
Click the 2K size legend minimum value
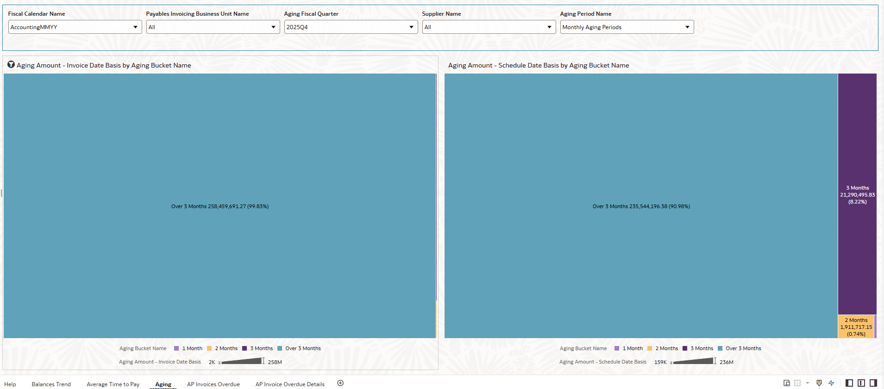212,362
